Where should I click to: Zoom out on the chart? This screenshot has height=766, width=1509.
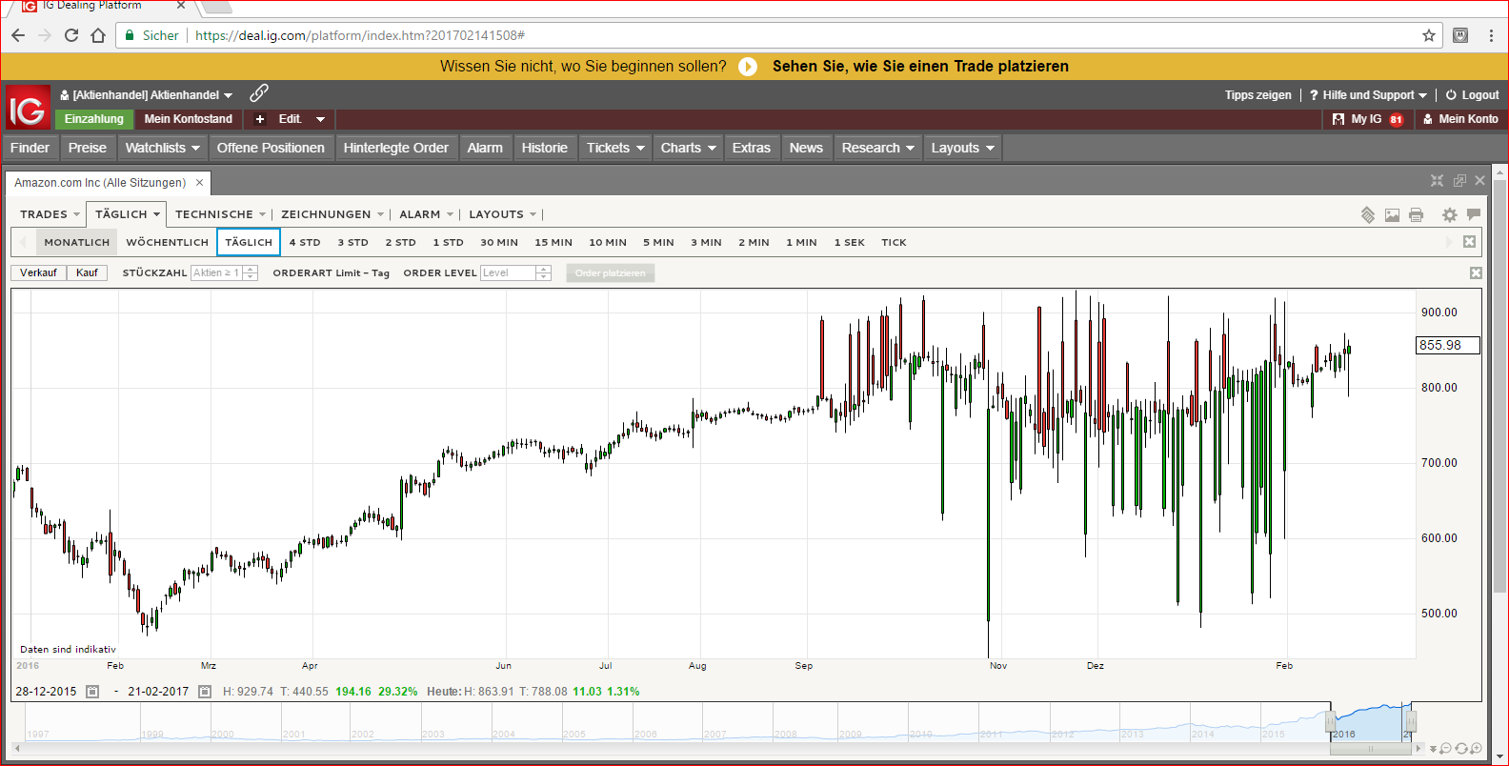pos(1445,749)
